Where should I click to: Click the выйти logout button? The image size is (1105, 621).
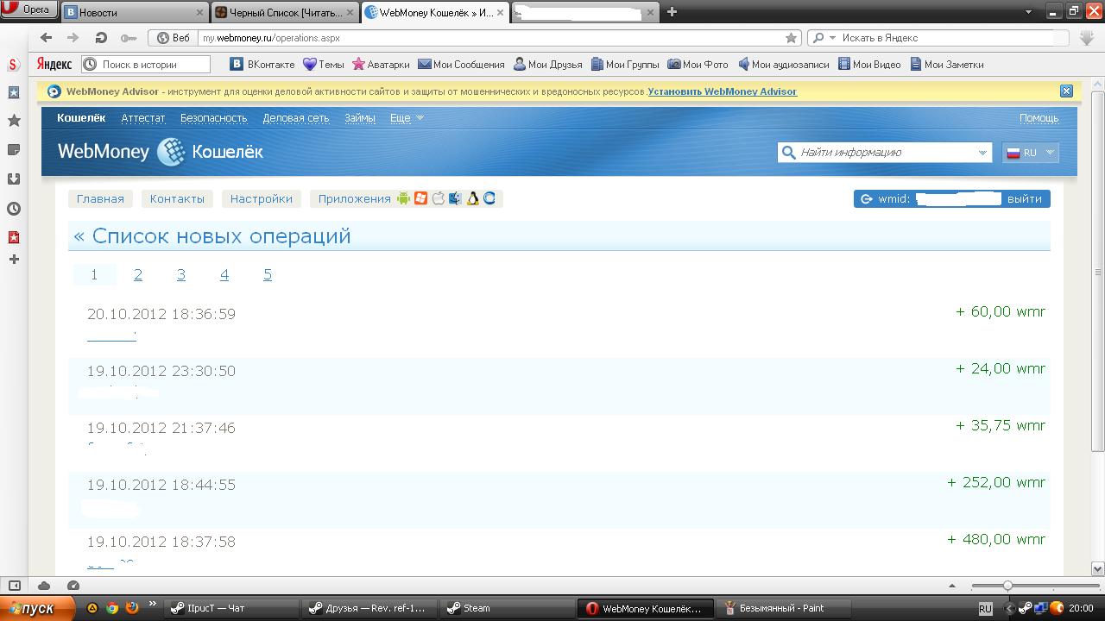click(x=1025, y=198)
